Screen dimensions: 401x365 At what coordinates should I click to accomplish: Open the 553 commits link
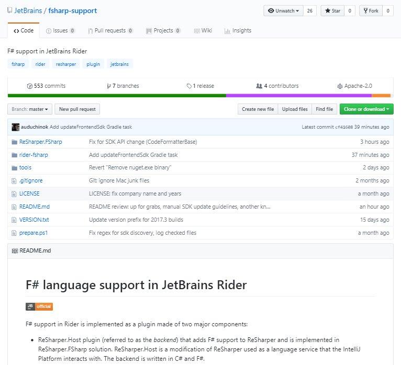(x=46, y=86)
